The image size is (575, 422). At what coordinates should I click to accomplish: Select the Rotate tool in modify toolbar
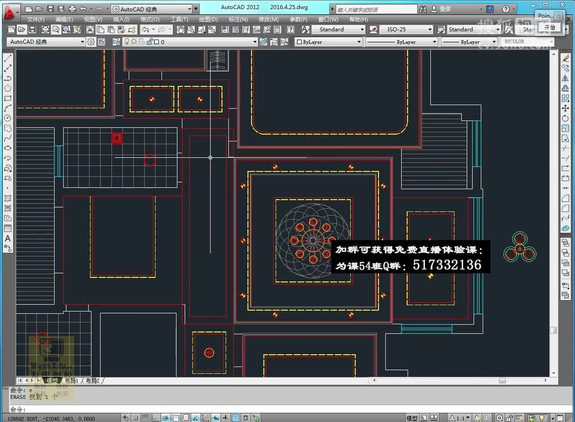coord(566,118)
